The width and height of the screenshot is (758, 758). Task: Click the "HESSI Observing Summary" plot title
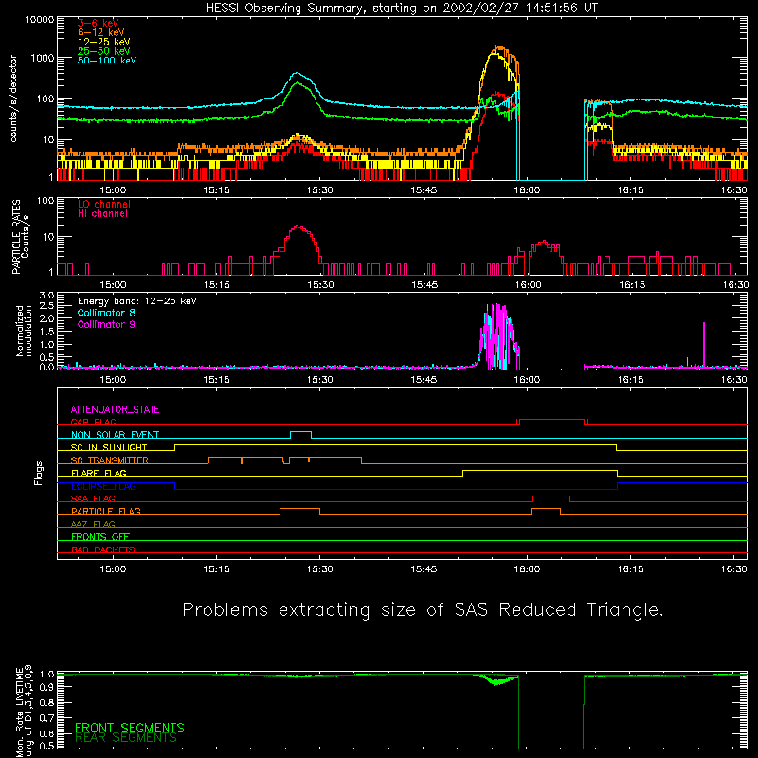401,8
